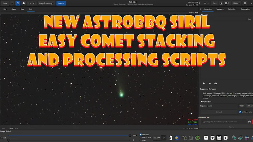Decrease the thread count with minus
Viewport: 253px width, 142px height.
[x=205, y=3]
